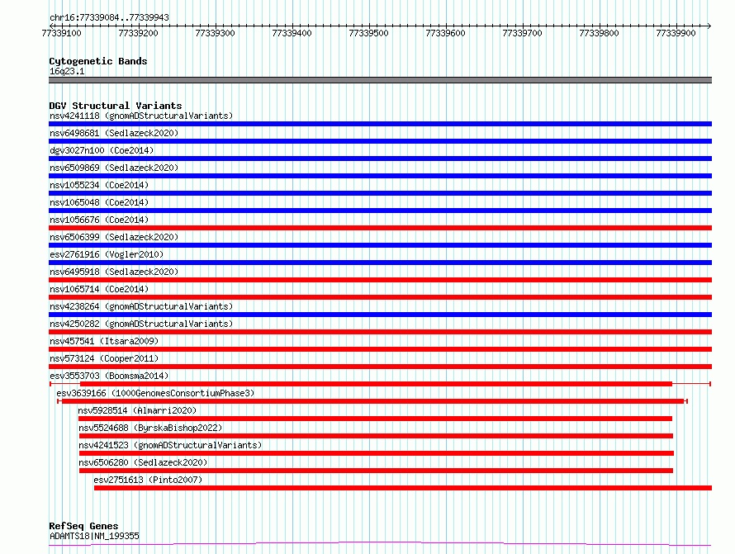Open the esv3553703 Boomsma2014 label
The width and height of the screenshot is (735, 554).
pyautogui.click(x=109, y=376)
